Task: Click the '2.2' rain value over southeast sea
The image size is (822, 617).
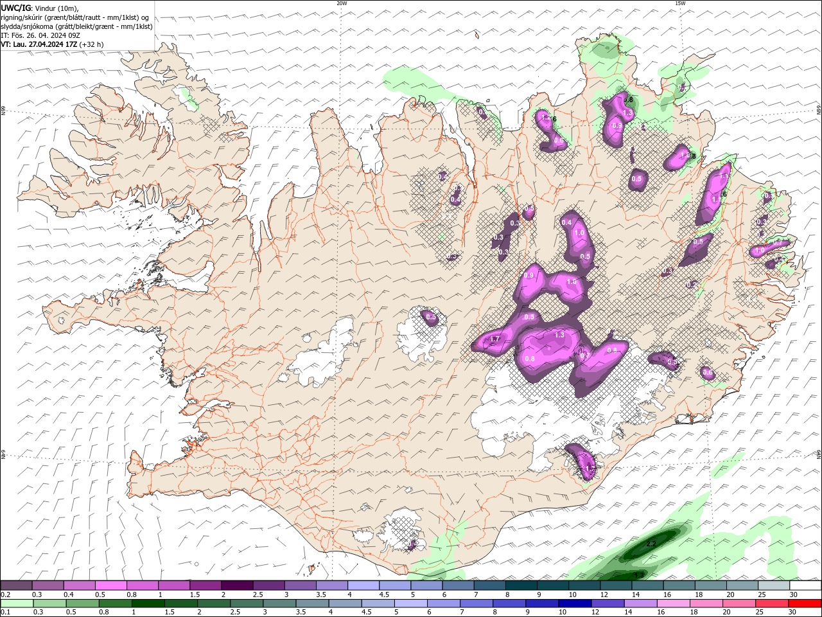Action: point(651,544)
